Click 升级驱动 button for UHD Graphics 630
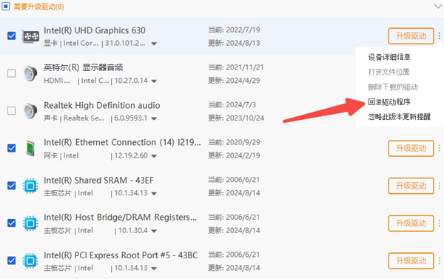444x279 pixels. [411, 36]
